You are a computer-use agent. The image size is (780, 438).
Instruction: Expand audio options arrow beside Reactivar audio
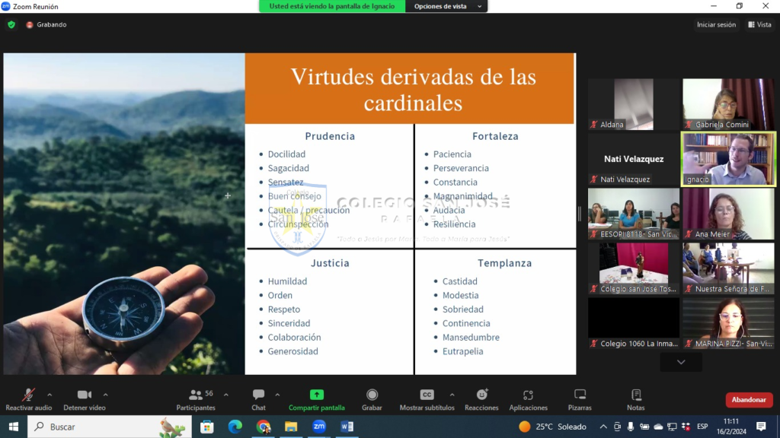click(x=50, y=395)
